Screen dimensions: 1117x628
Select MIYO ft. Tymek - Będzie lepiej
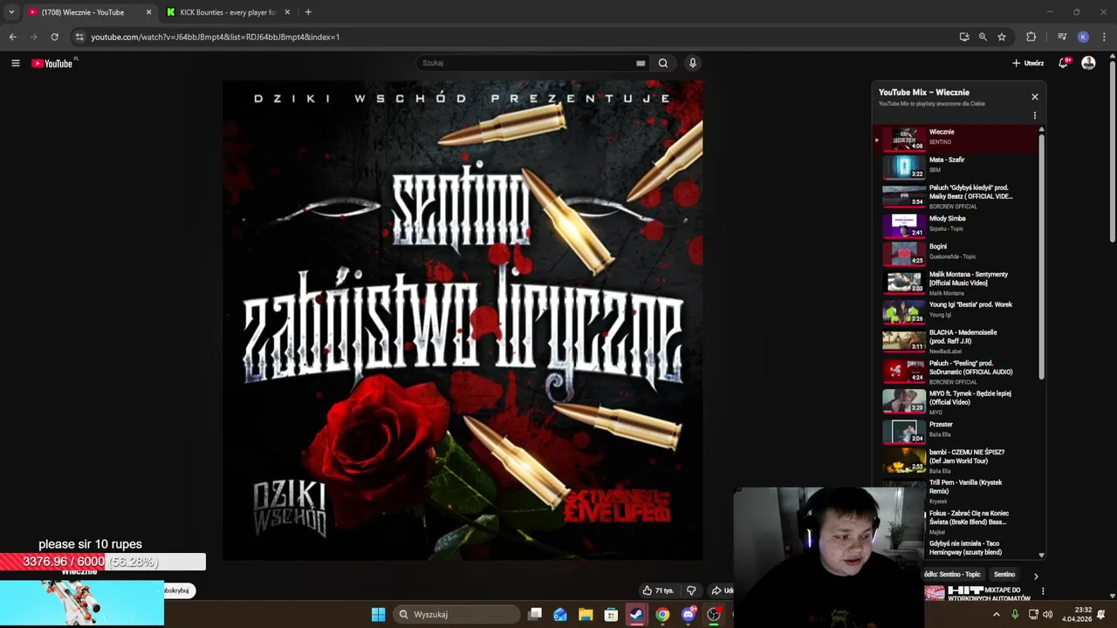pos(957,400)
